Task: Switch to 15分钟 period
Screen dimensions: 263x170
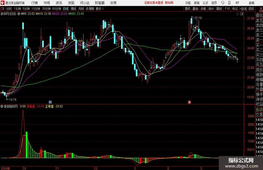Action: coord(36,9)
